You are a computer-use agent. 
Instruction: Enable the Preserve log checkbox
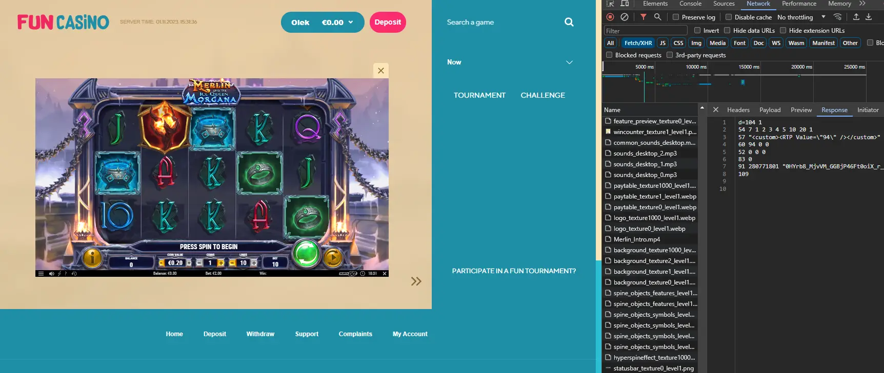point(676,17)
